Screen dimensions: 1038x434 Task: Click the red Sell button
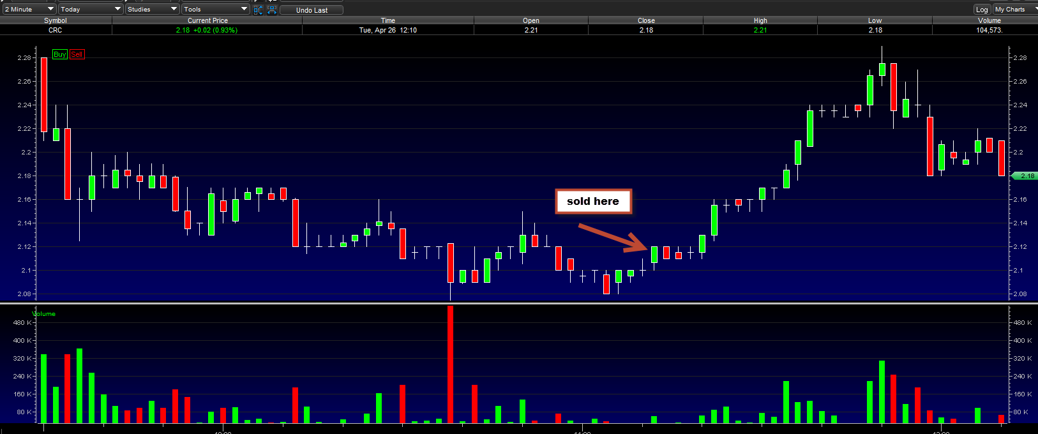pos(77,54)
